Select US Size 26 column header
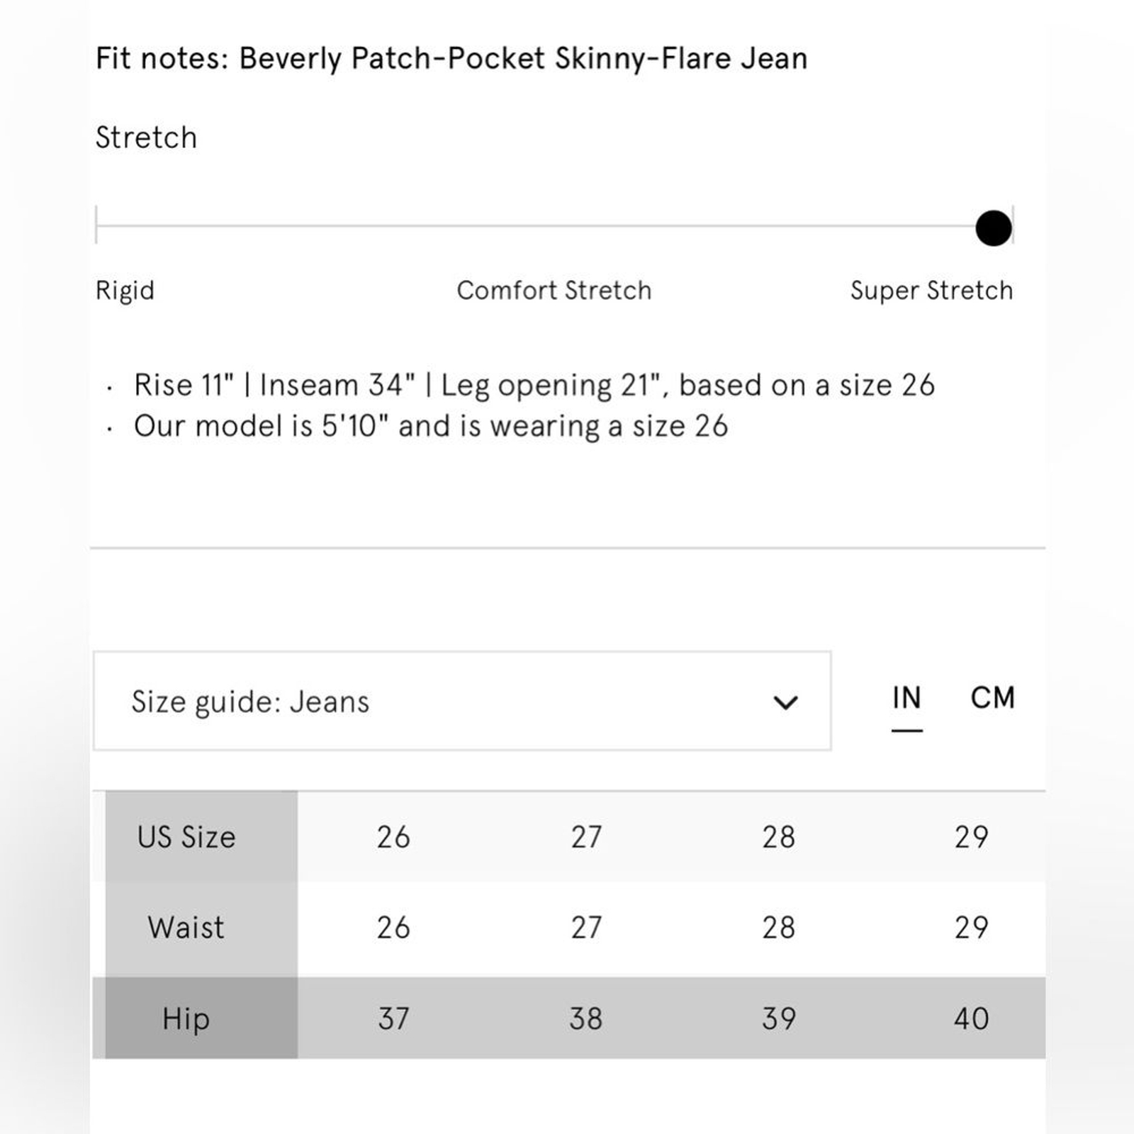The height and width of the screenshot is (1134, 1134). coord(393,837)
